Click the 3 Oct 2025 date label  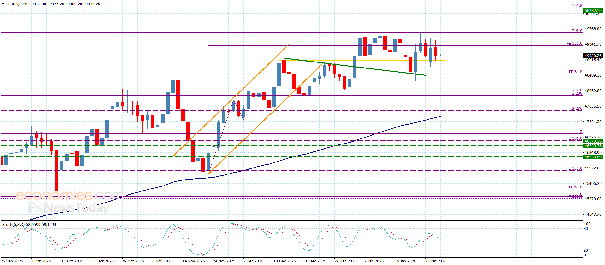pos(41,261)
